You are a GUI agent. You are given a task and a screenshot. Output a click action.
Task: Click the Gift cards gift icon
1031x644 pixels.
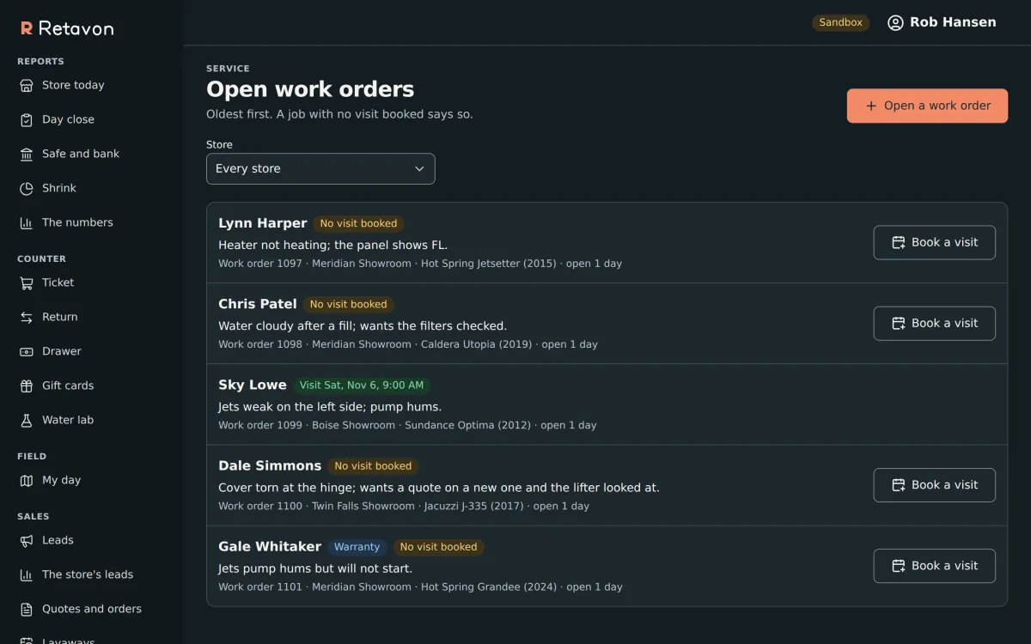pos(27,386)
